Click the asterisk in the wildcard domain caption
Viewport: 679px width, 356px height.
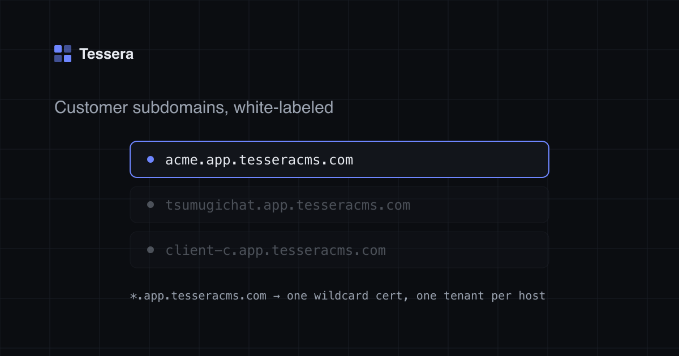coord(134,296)
